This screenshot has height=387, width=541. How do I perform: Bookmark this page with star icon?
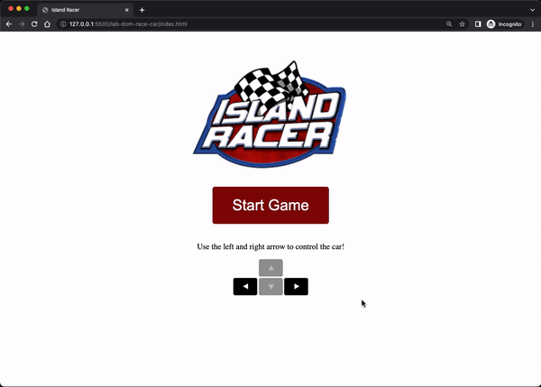pyautogui.click(x=463, y=24)
